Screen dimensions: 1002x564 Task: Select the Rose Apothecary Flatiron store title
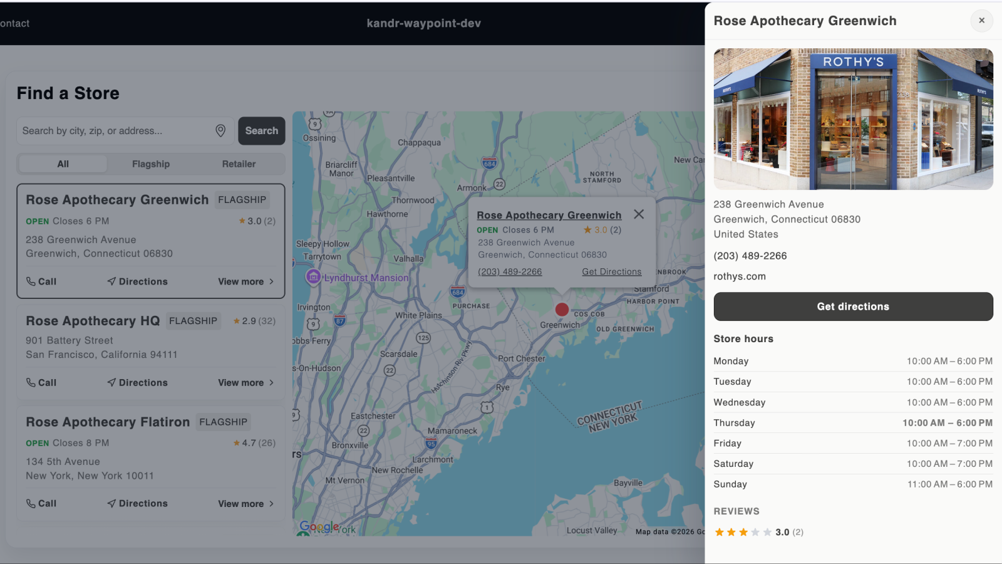(108, 422)
